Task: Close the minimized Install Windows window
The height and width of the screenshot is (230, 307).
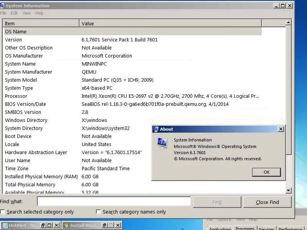Action: (118, 225)
